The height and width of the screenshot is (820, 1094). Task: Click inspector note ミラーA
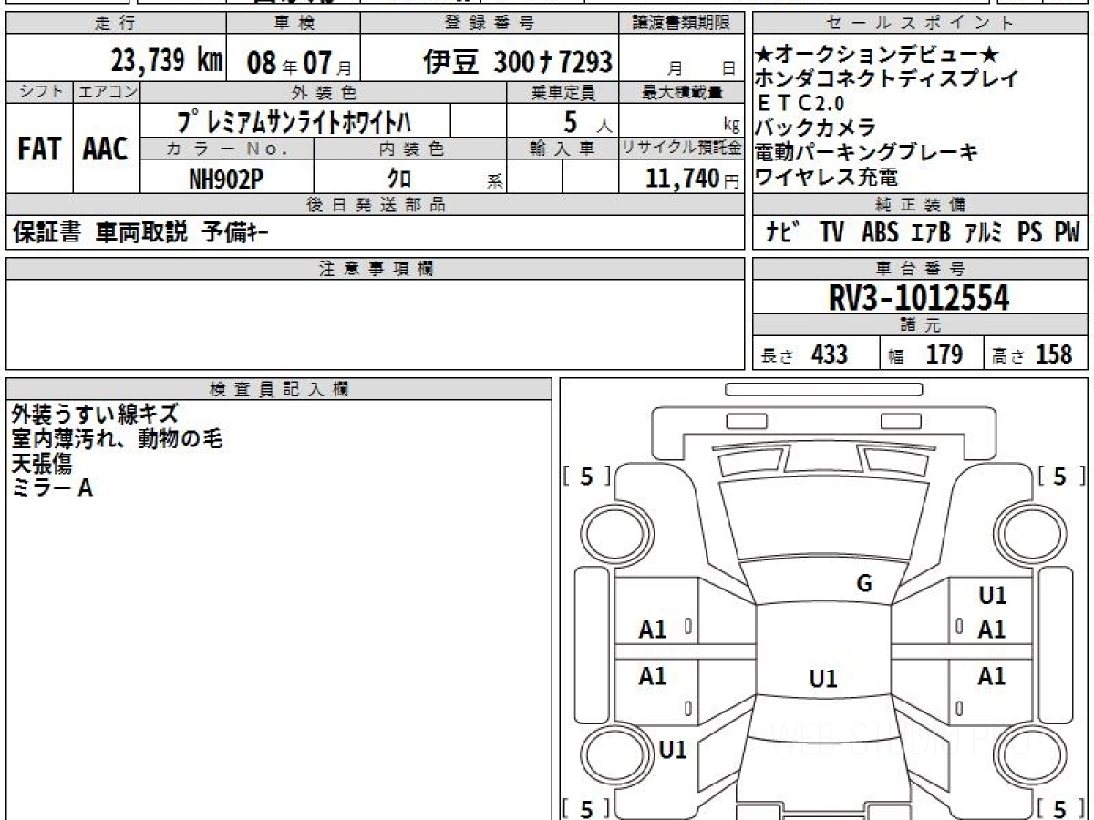click(x=52, y=488)
